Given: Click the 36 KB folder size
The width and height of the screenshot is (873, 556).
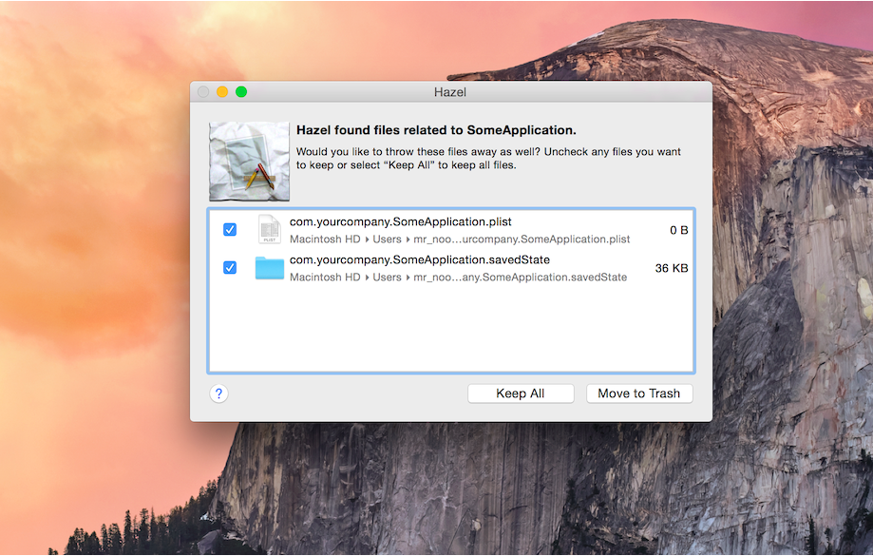Looking at the screenshot, I should pos(672,268).
